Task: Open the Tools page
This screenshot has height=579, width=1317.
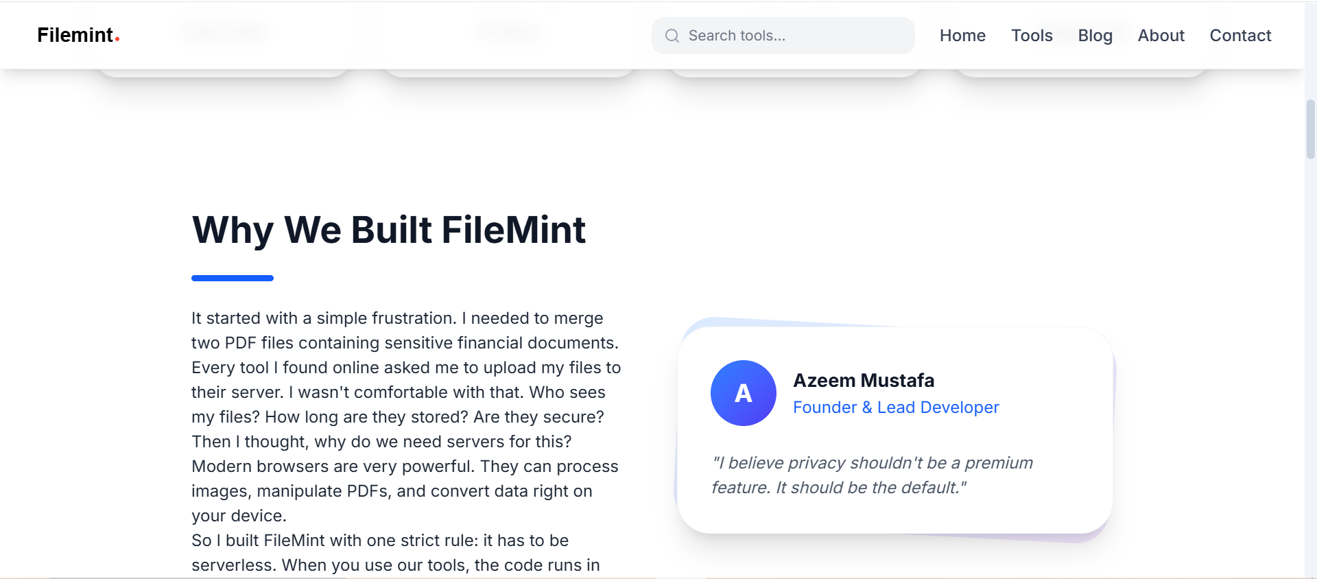Action: (1032, 35)
